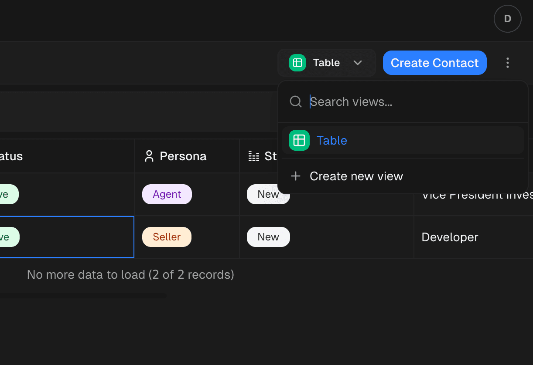
Task: Open the Table view switcher chevron
Action: click(x=358, y=63)
